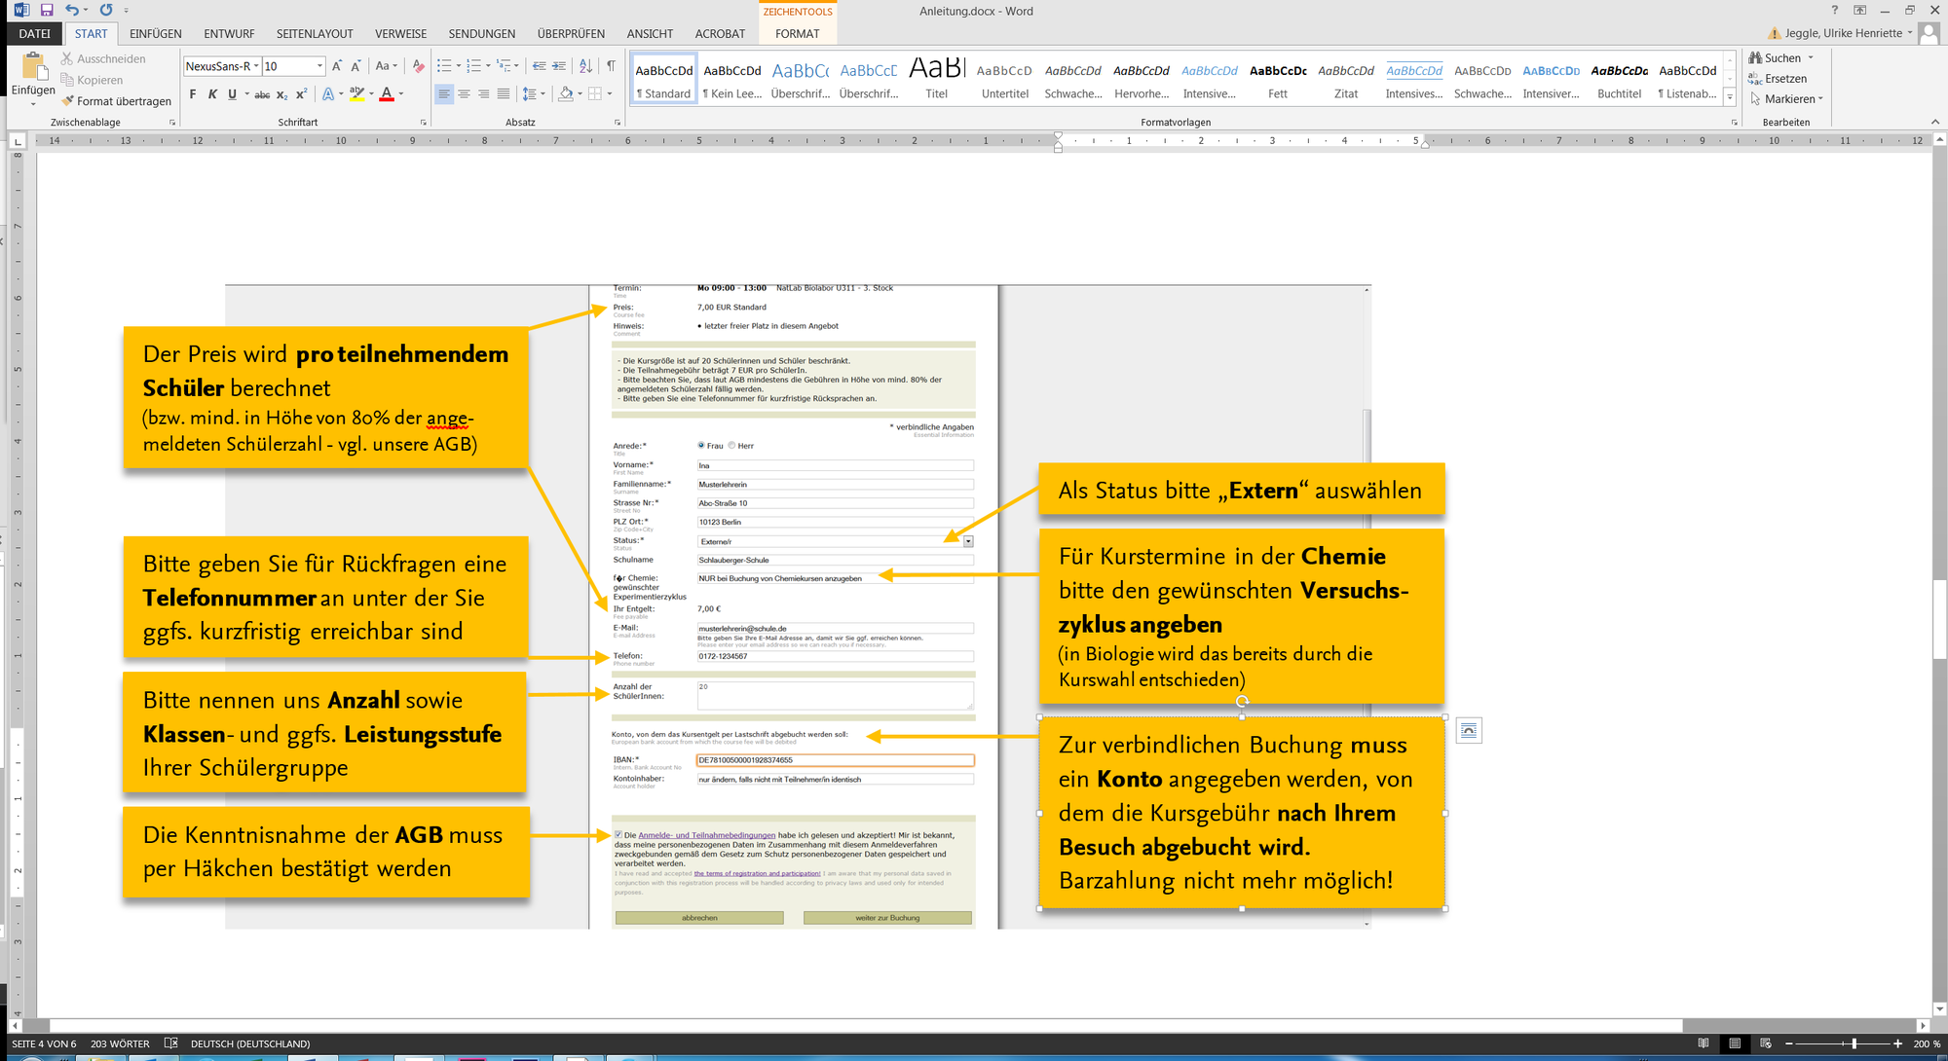
Task: Decrease font size with shrink-font icon
Action: (x=356, y=66)
